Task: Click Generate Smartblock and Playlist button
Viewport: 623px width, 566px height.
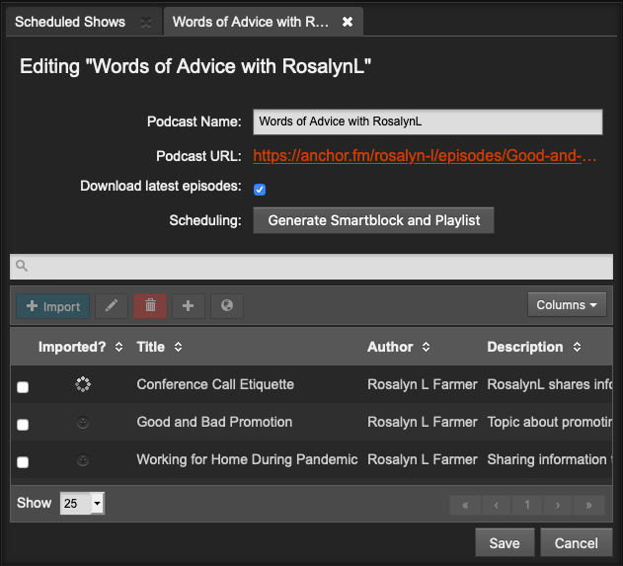Action: point(373,220)
